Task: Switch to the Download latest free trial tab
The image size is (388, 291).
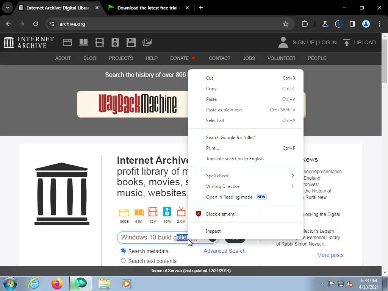Action: (x=149, y=8)
